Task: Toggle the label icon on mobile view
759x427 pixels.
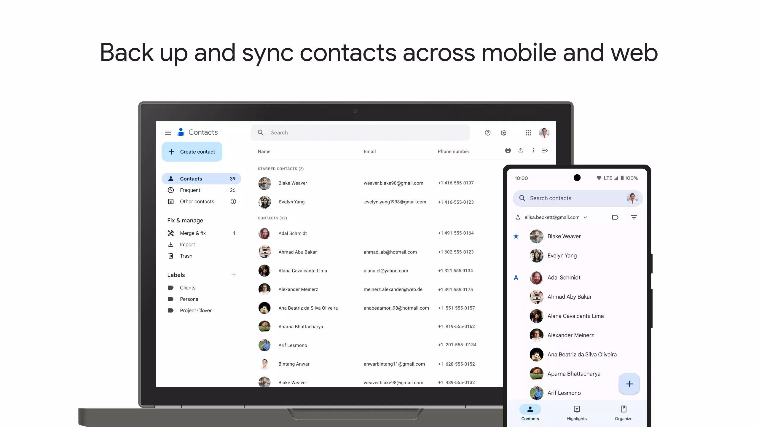Action: (x=615, y=217)
